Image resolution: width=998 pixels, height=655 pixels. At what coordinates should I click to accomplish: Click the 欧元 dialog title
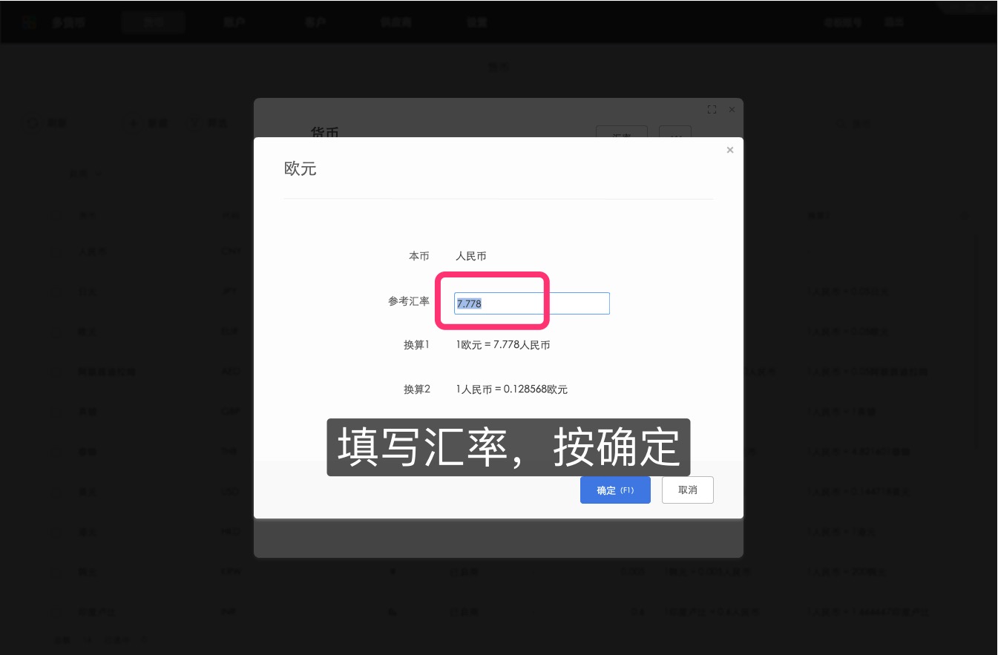pyautogui.click(x=301, y=169)
